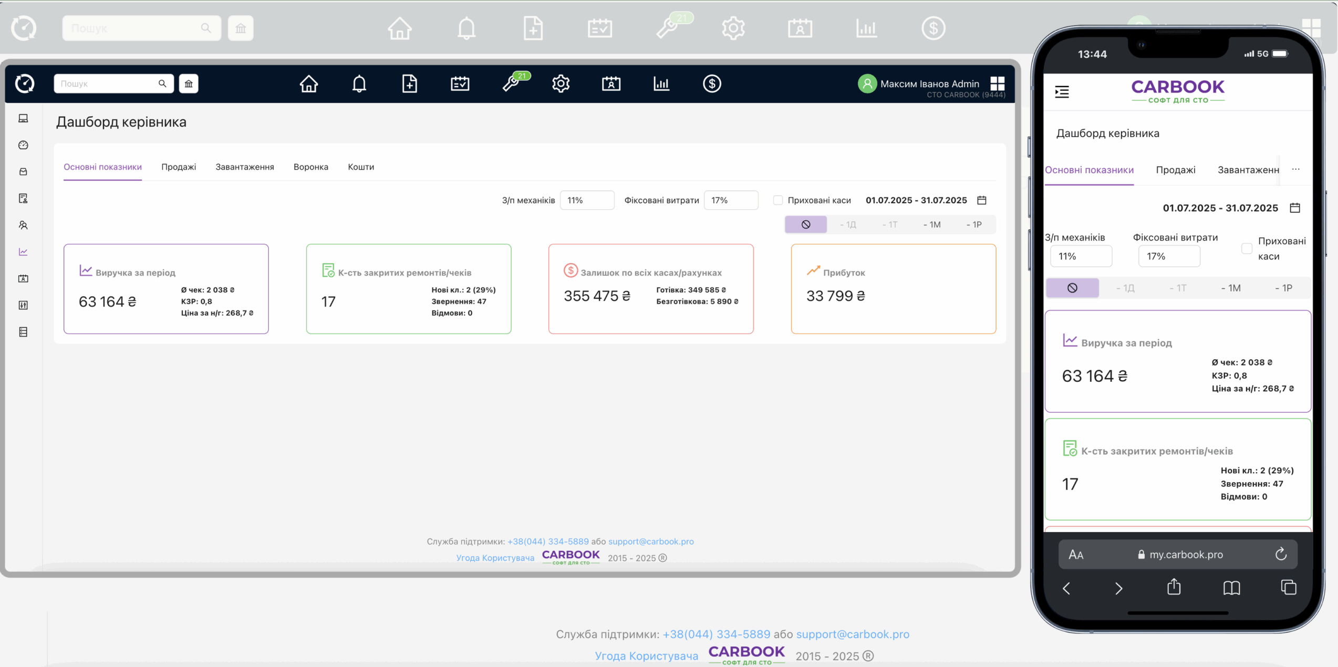Open settings gear in the dark navbar
The height and width of the screenshot is (667, 1338).
pyautogui.click(x=561, y=84)
